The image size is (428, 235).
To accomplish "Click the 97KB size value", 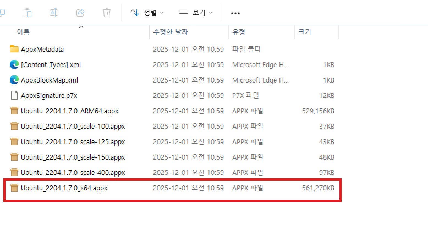I will point(327,173).
